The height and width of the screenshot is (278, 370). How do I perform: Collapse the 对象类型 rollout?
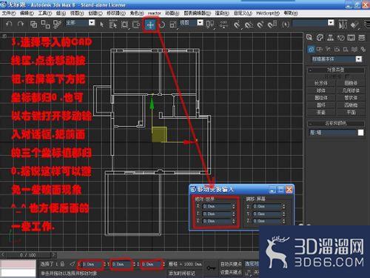[x=336, y=70]
